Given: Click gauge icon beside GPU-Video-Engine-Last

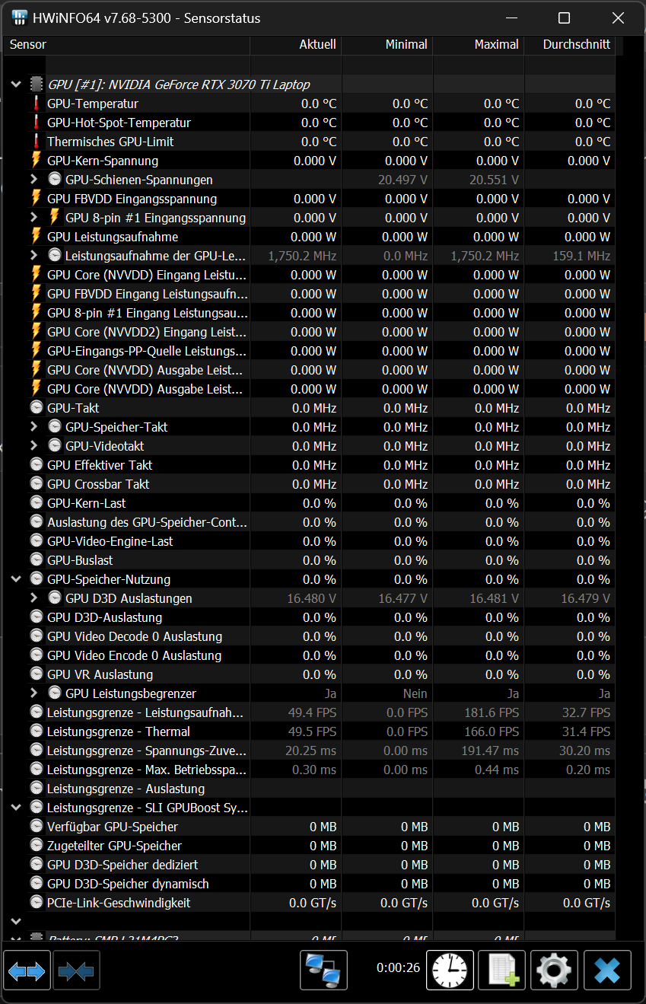Looking at the screenshot, I should (37, 541).
